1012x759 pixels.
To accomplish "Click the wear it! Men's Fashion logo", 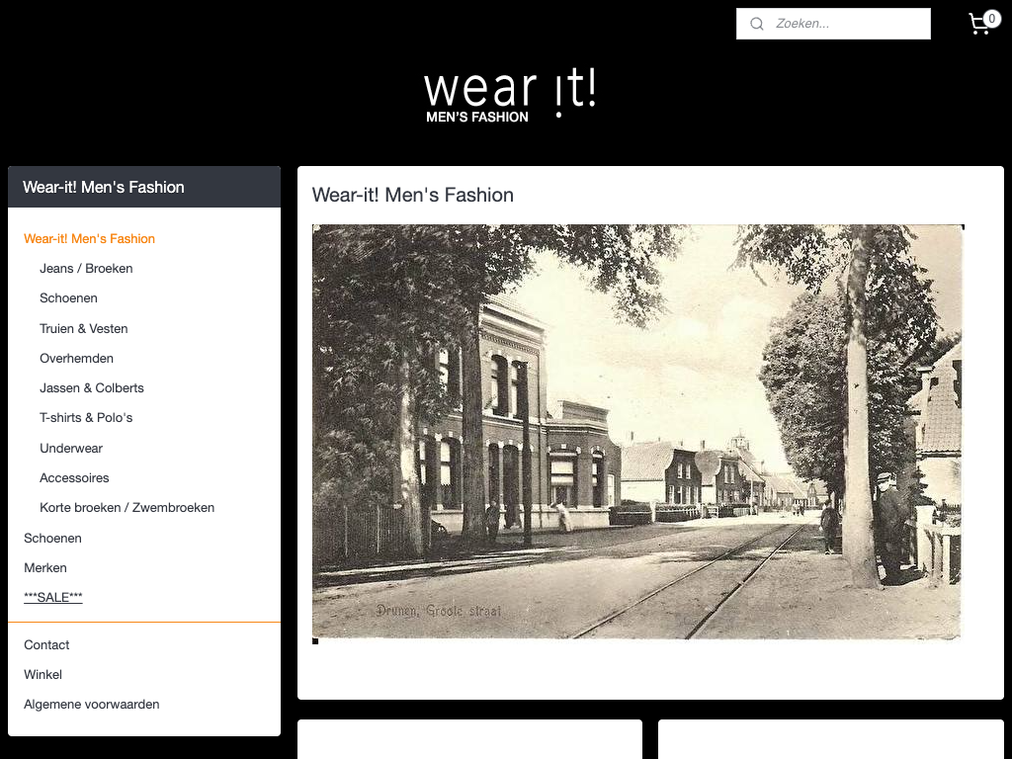I will (510, 96).
